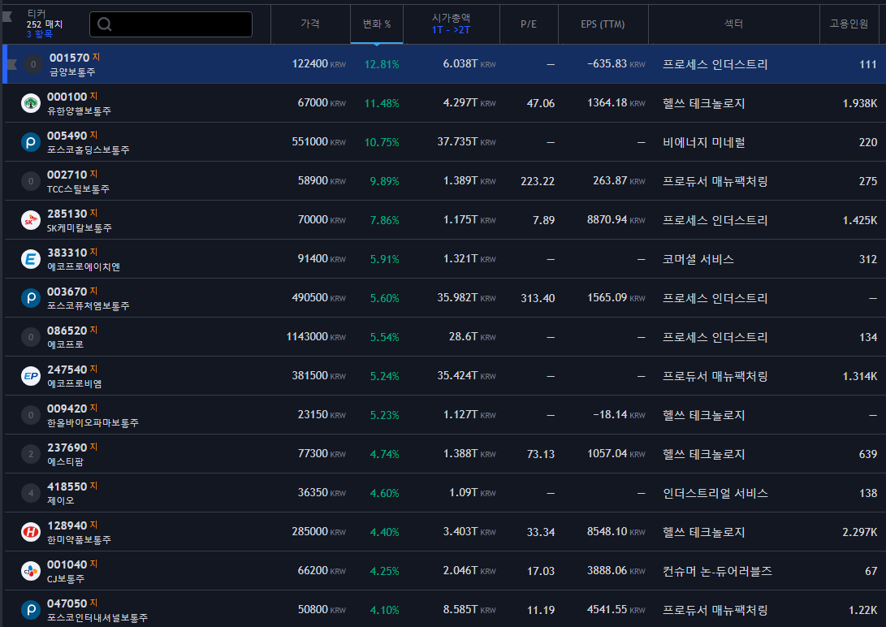Click the Ecopro HN logo for 383310

pyautogui.click(x=31, y=259)
